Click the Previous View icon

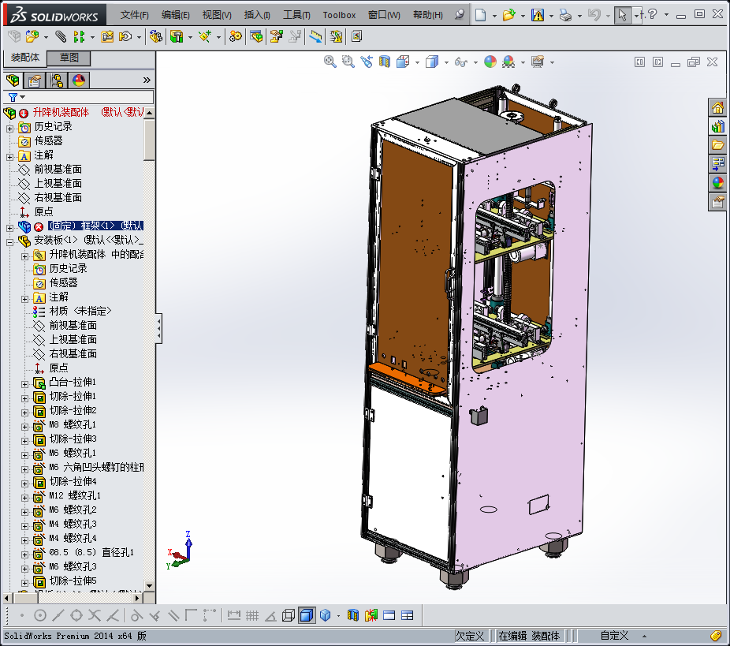367,62
